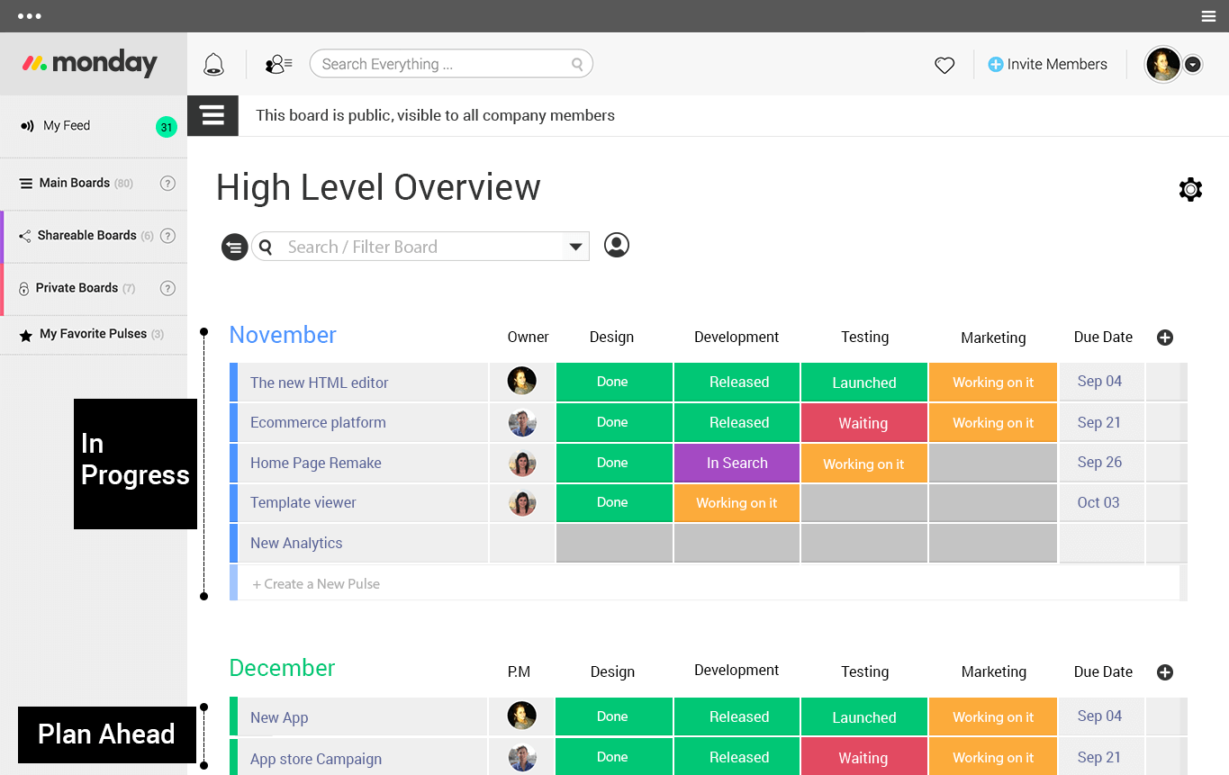
Task: Click the purple In Search status cell
Action: point(736,463)
